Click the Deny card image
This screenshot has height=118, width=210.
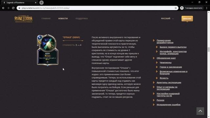(x=48, y=50)
